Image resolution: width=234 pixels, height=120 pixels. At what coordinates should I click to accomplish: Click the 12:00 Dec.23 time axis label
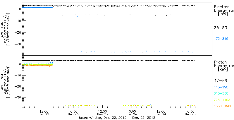pos(103,113)
